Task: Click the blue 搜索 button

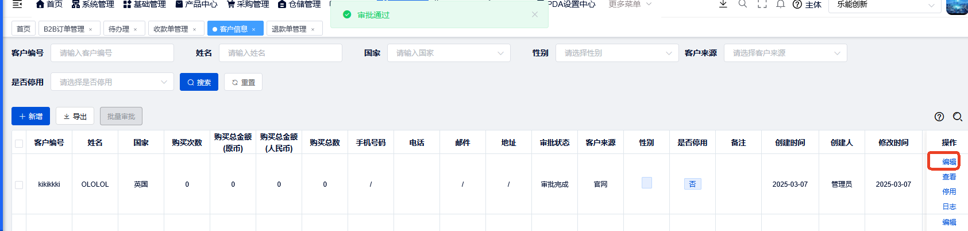Action: [199, 82]
